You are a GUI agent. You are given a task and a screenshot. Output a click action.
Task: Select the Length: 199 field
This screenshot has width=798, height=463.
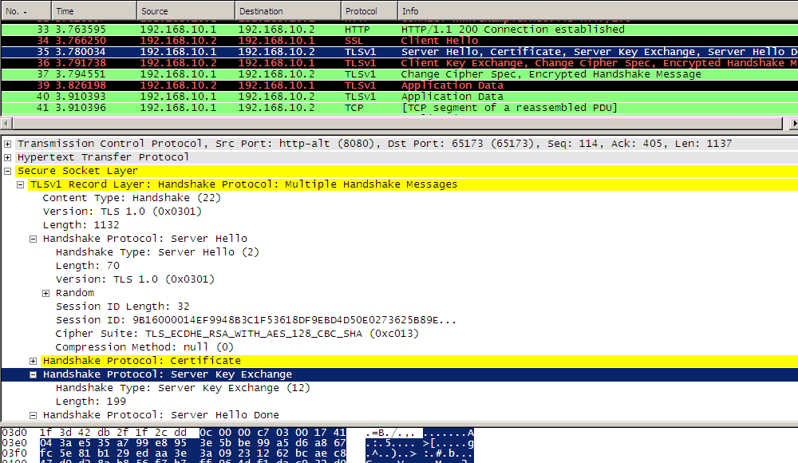[91, 402]
